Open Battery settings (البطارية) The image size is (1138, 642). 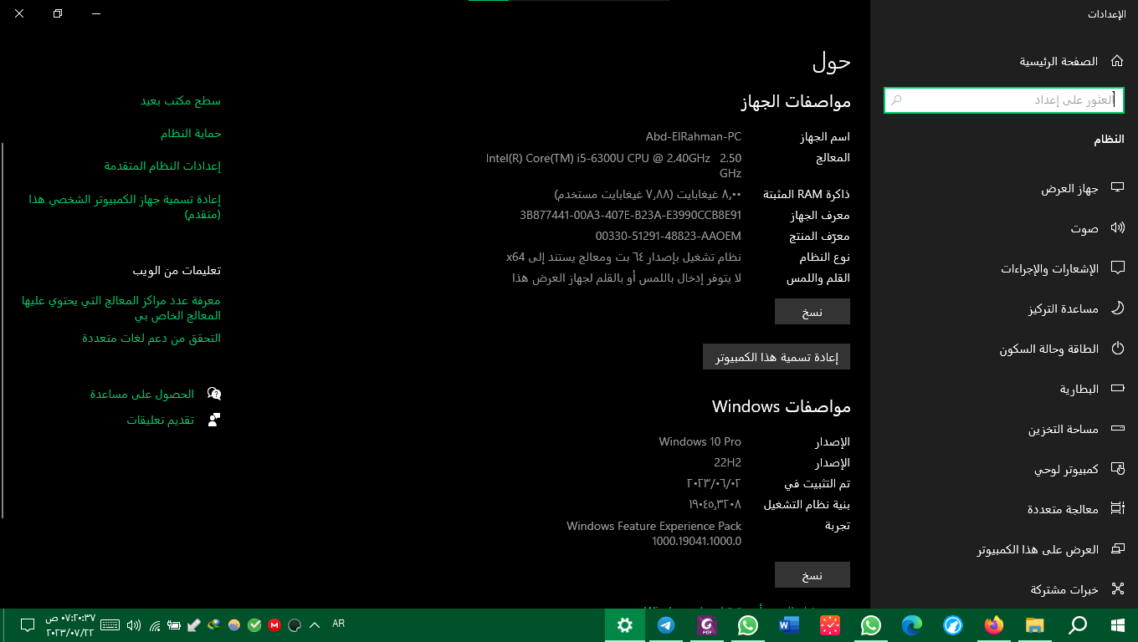[x=1004, y=389]
